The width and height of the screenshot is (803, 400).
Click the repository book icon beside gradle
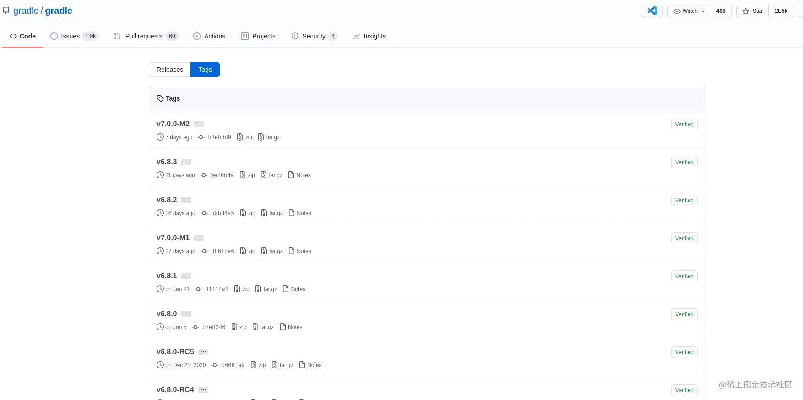[x=6, y=11]
